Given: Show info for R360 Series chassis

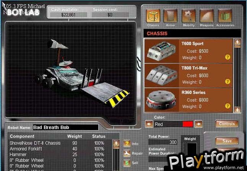Looking at the screenshot, I should pos(227,106).
